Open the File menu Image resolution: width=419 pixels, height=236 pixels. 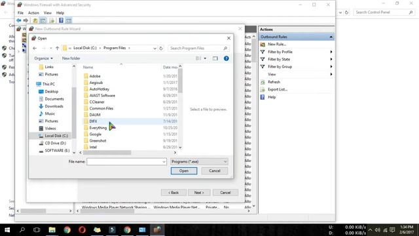[20, 13]
